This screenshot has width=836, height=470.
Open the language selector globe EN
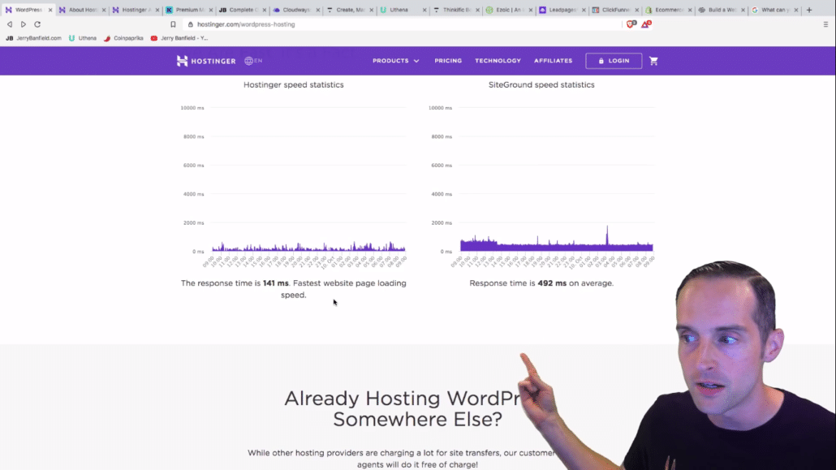[253, 61]
